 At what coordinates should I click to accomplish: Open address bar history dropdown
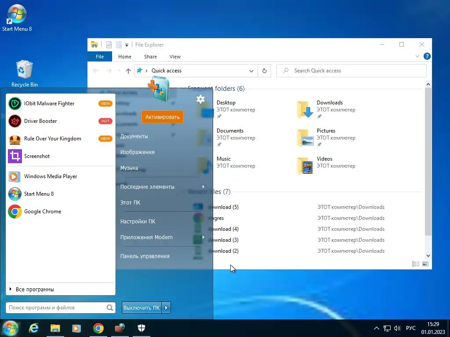pos(251,71)
